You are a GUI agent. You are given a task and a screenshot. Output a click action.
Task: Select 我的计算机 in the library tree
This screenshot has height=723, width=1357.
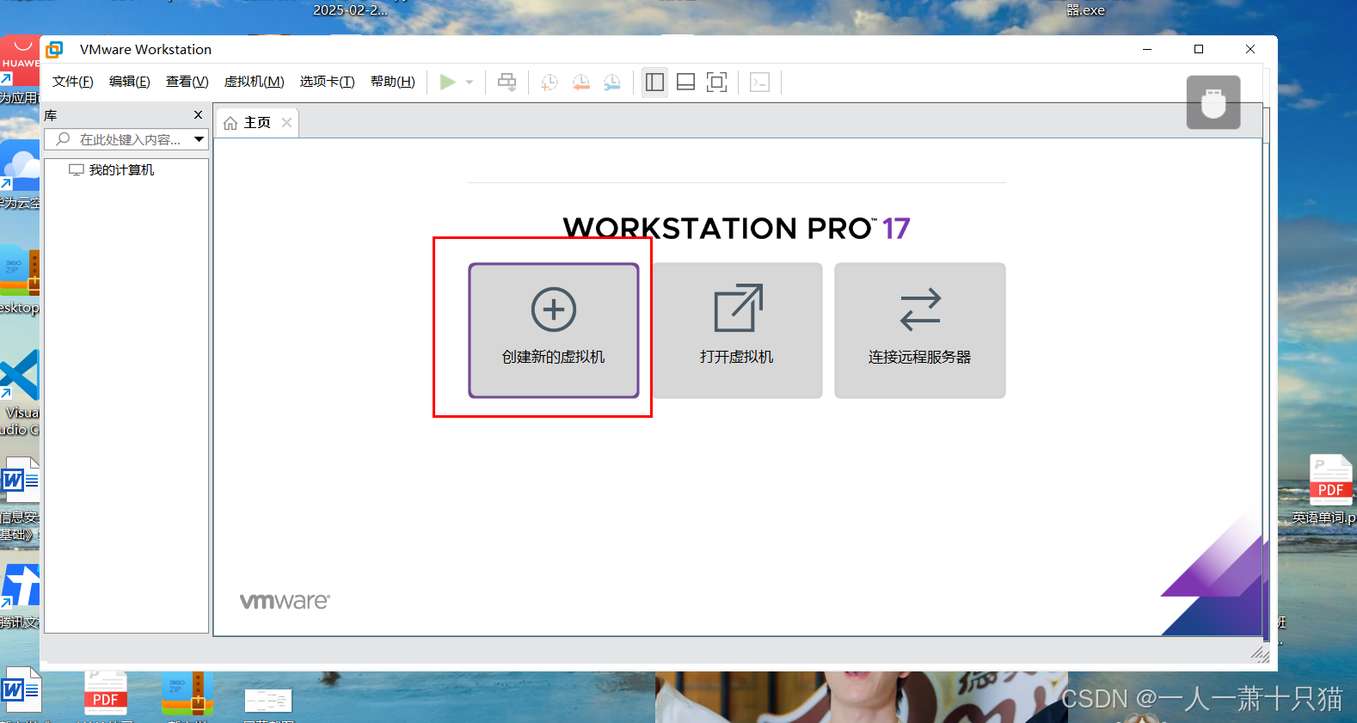click(112, 170)
